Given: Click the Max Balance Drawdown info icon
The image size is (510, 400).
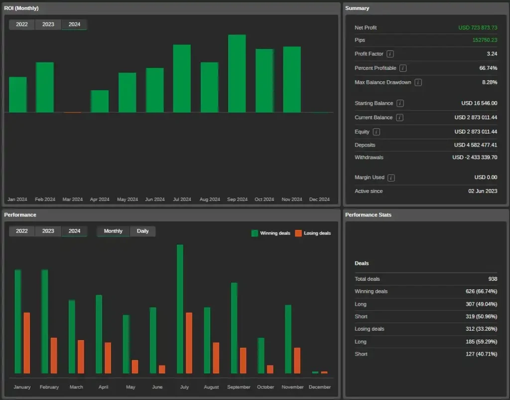Looking at the screenshot, I should (418, 82).
